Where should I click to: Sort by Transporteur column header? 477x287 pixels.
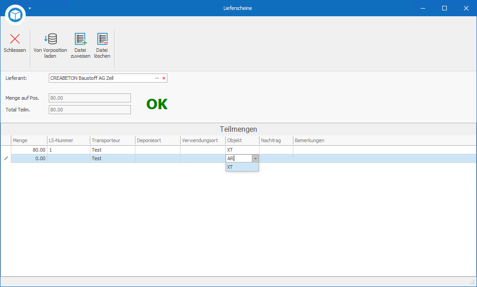112,141
